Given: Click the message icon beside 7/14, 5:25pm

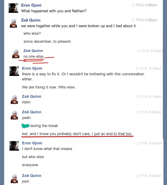Looking at the screenshot, I should (x=137, y=112).
